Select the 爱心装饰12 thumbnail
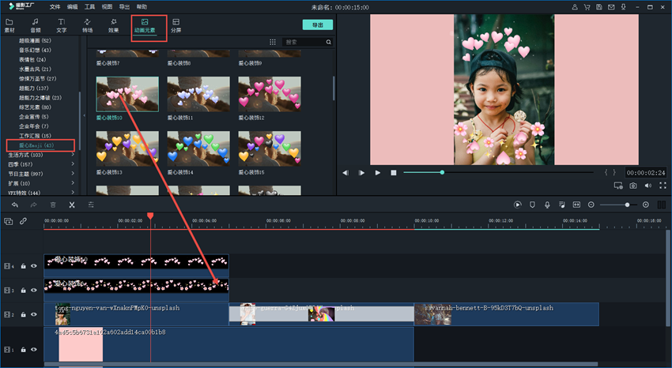The image size is (672, 368). pyautogui.click(x=270, y=93)
